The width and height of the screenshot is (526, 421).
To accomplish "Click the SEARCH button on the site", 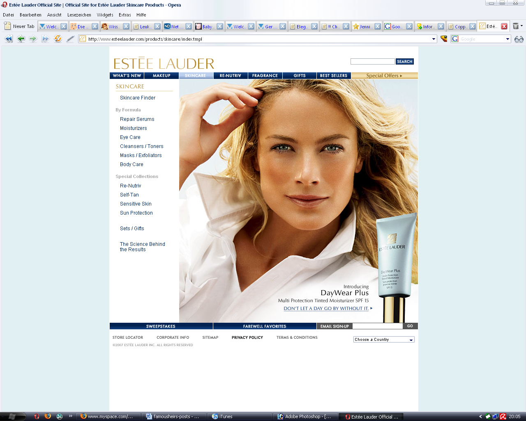I will [404, 62].
